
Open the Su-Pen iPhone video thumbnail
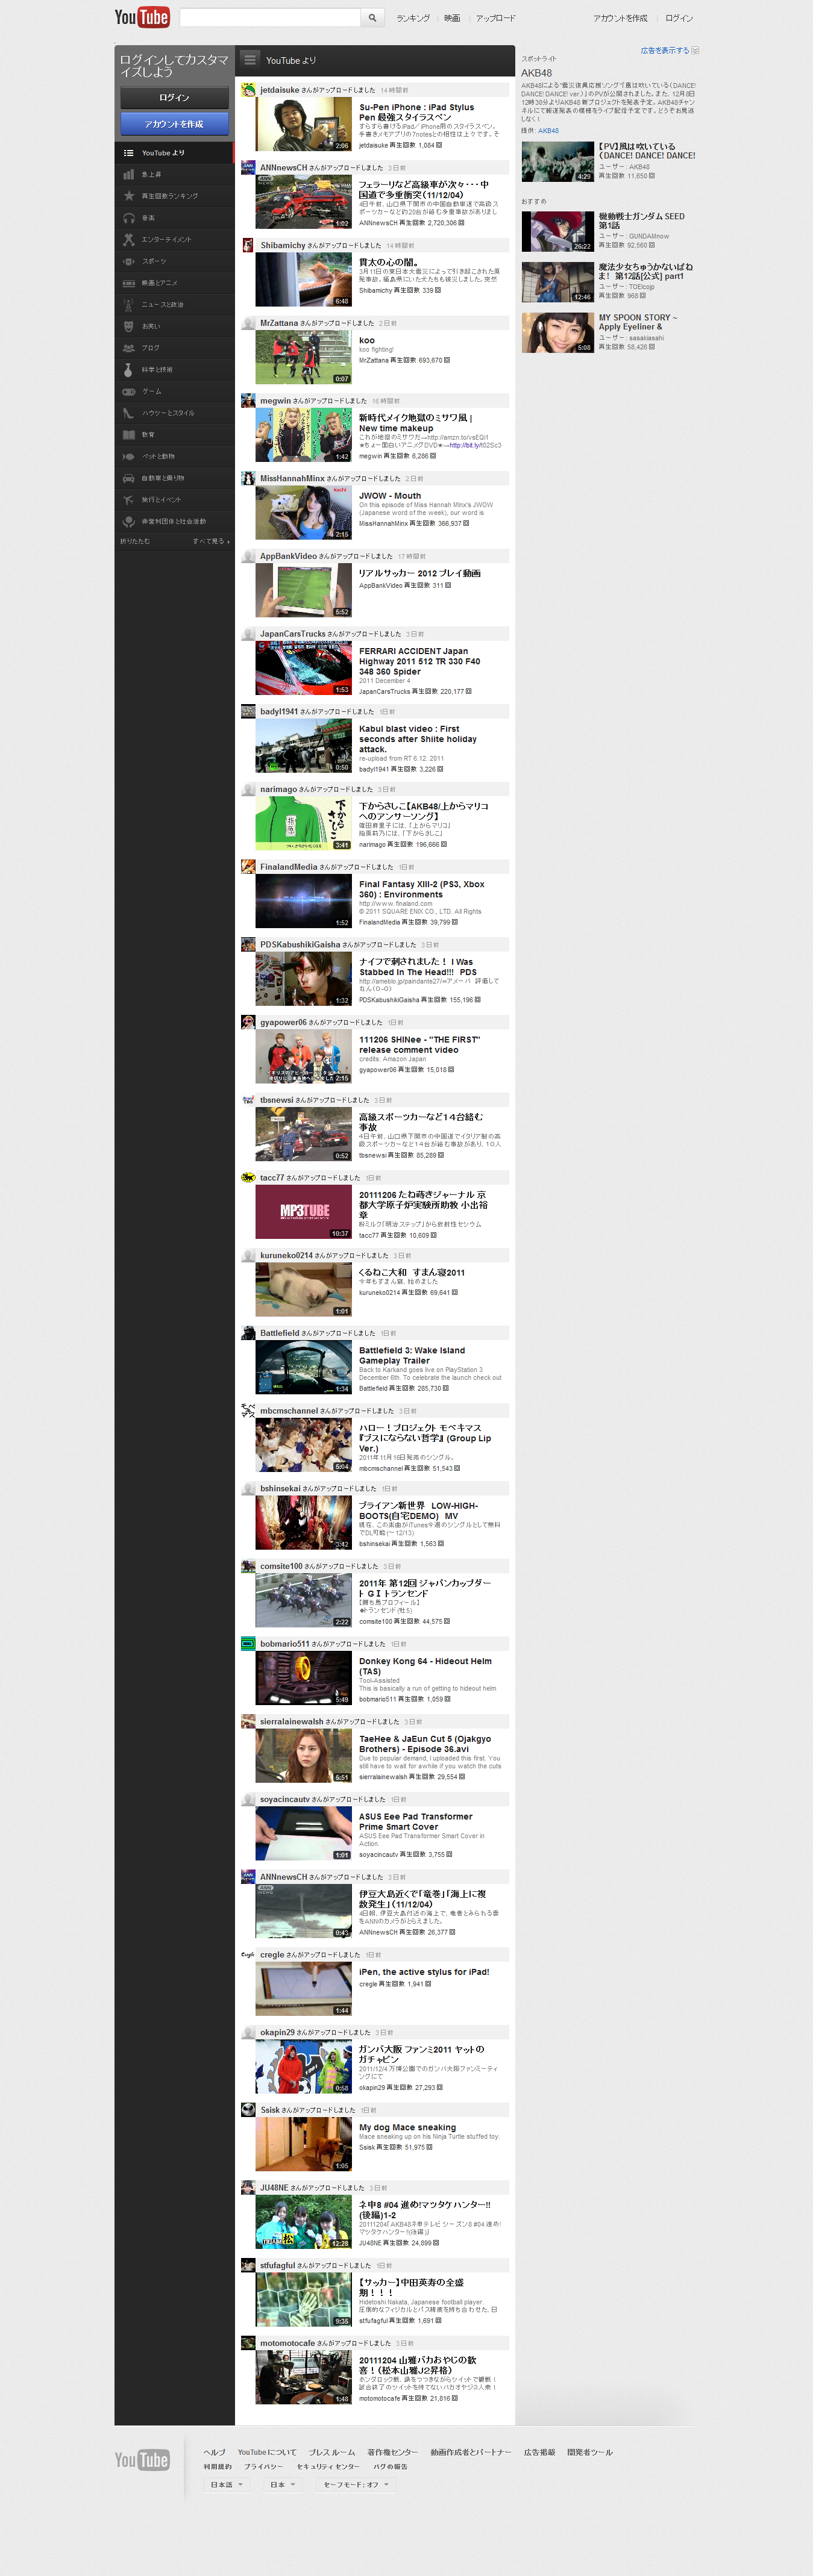[x=303, y=124]
